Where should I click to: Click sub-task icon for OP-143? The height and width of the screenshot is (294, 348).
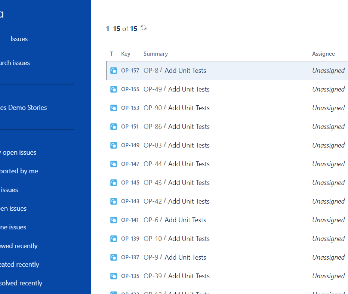[114, 201]
